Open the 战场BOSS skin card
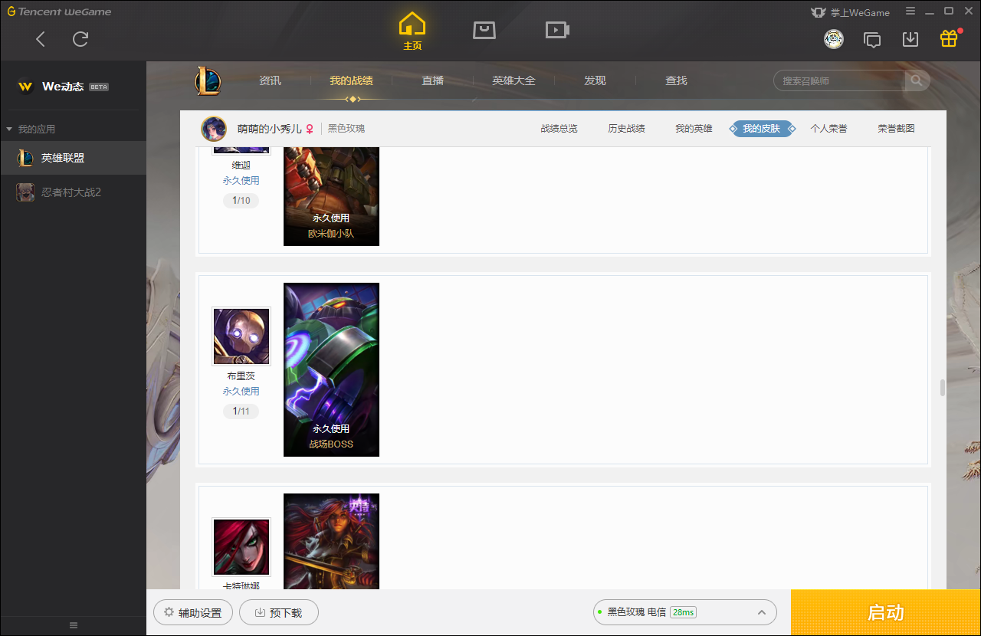The width and height of the screenshot is (981, 636). coord(331,369)
